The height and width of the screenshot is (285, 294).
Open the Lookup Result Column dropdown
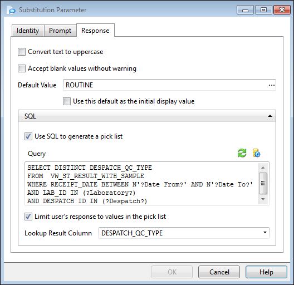click(264, 233)
